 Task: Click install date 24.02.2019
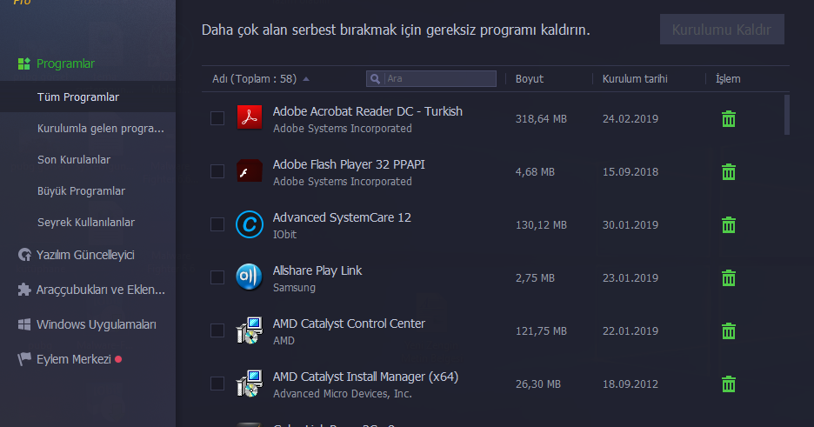631,119
